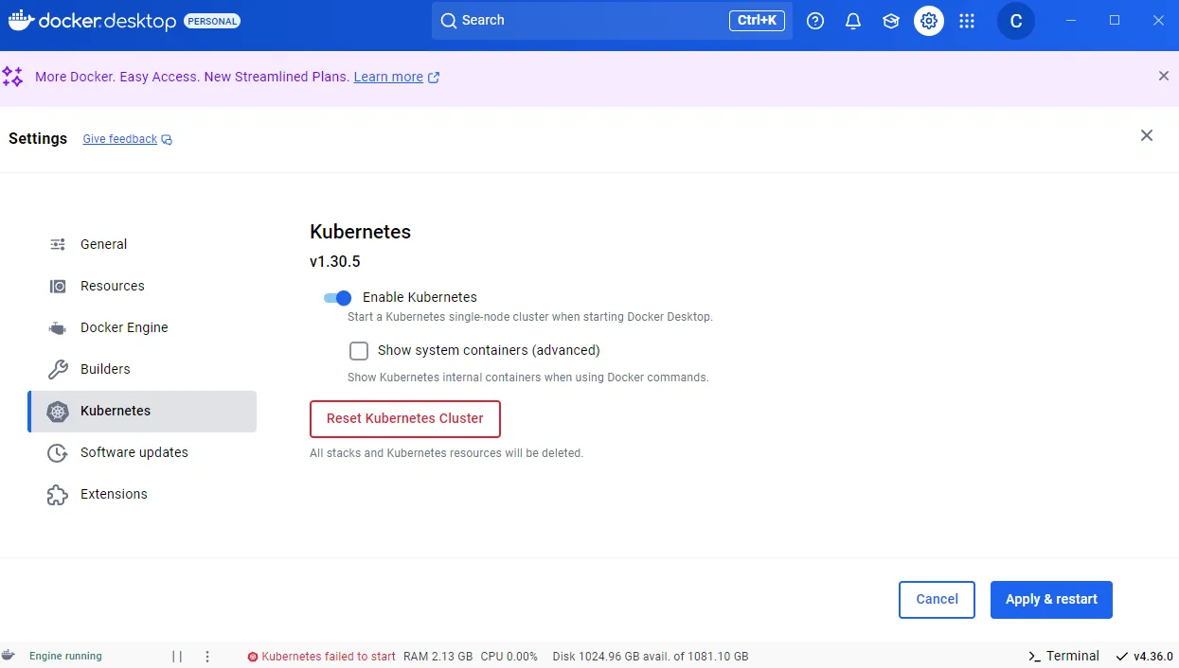Pause the Docker engine from status bar
This screenshot has height=668, width=1179.
pos(177,656)
